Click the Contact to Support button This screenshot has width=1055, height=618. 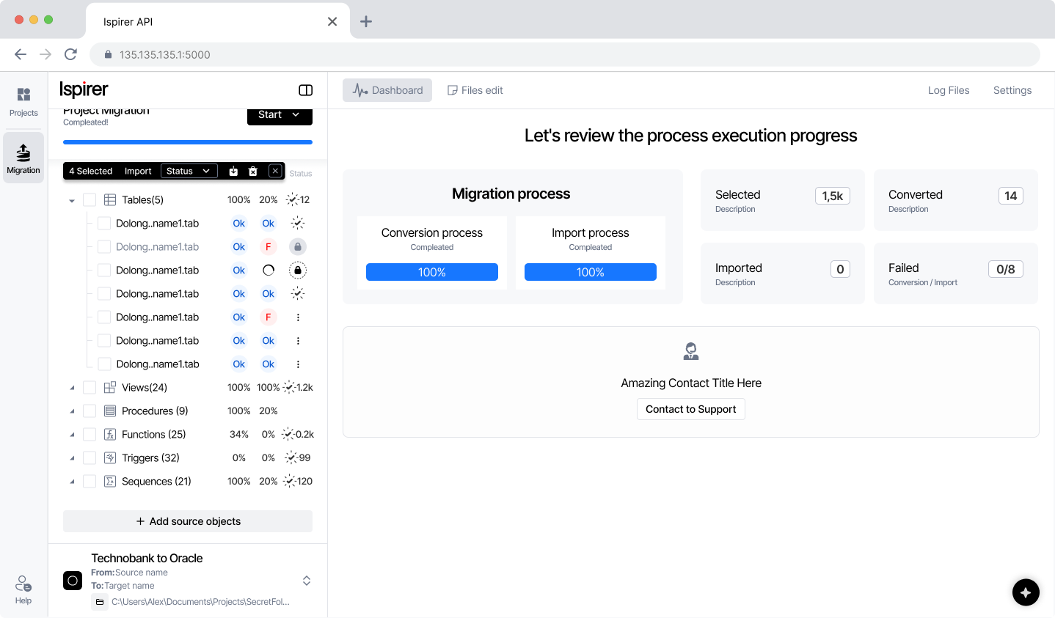coord(690,409)
